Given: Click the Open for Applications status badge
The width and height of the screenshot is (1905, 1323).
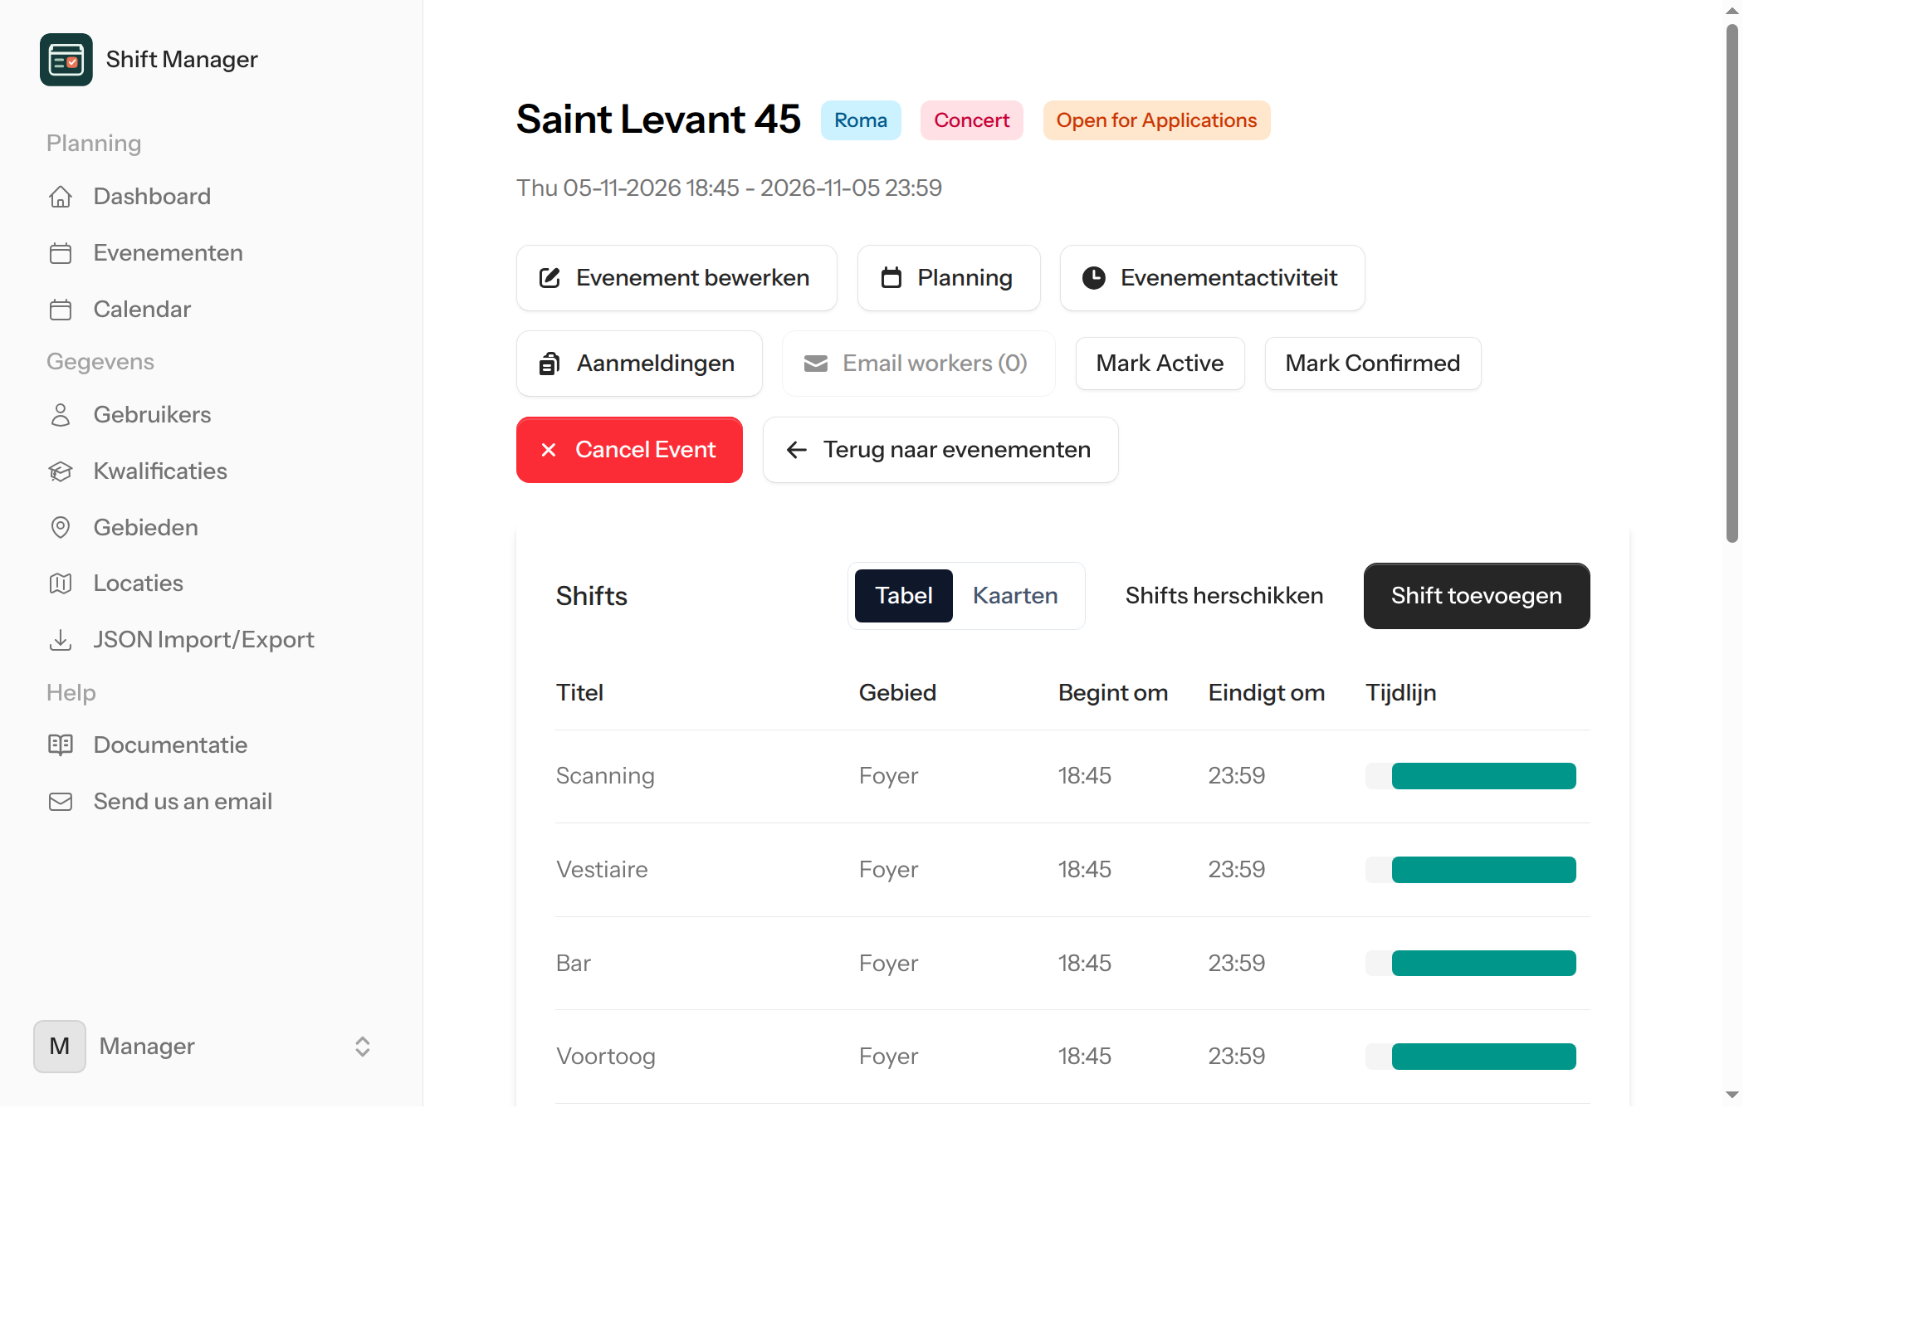Looking at the screenshot, I should 1156,120.
